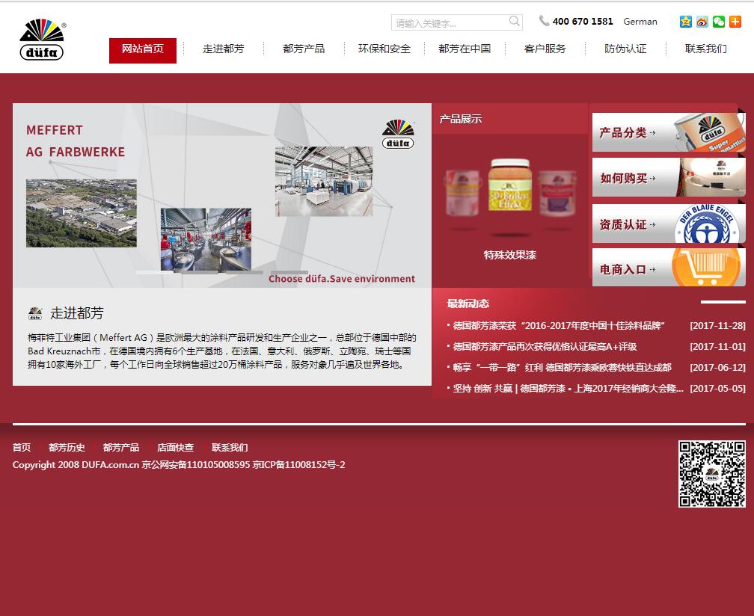Click the blurred left product bucket
The image size is (754, 616).
coord(462,193)
